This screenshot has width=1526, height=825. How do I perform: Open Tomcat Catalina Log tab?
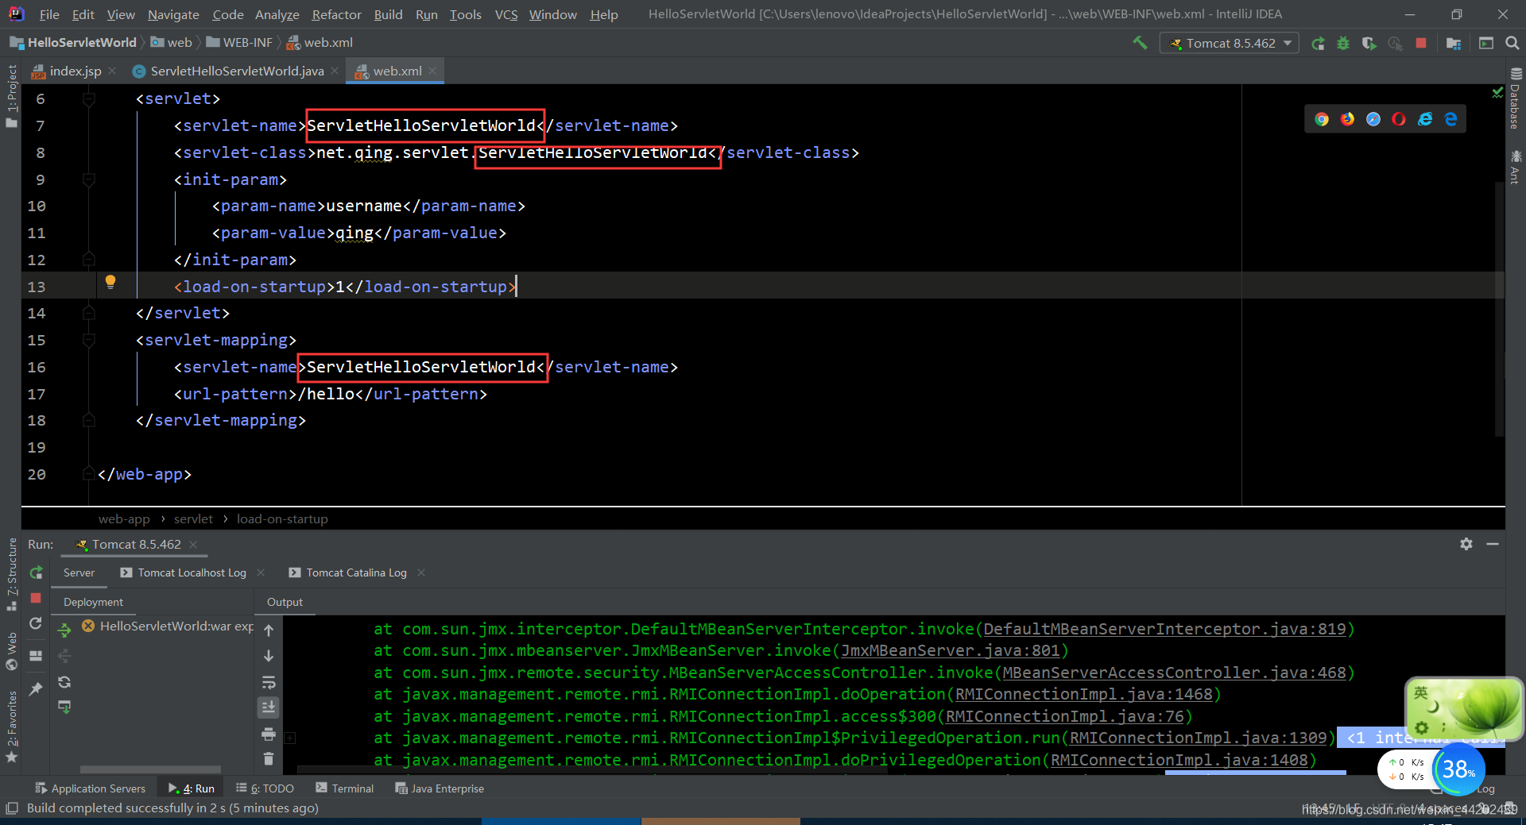pos(356,572)
